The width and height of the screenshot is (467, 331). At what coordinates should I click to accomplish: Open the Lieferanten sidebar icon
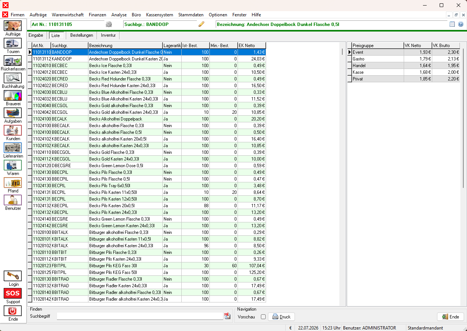13,148
